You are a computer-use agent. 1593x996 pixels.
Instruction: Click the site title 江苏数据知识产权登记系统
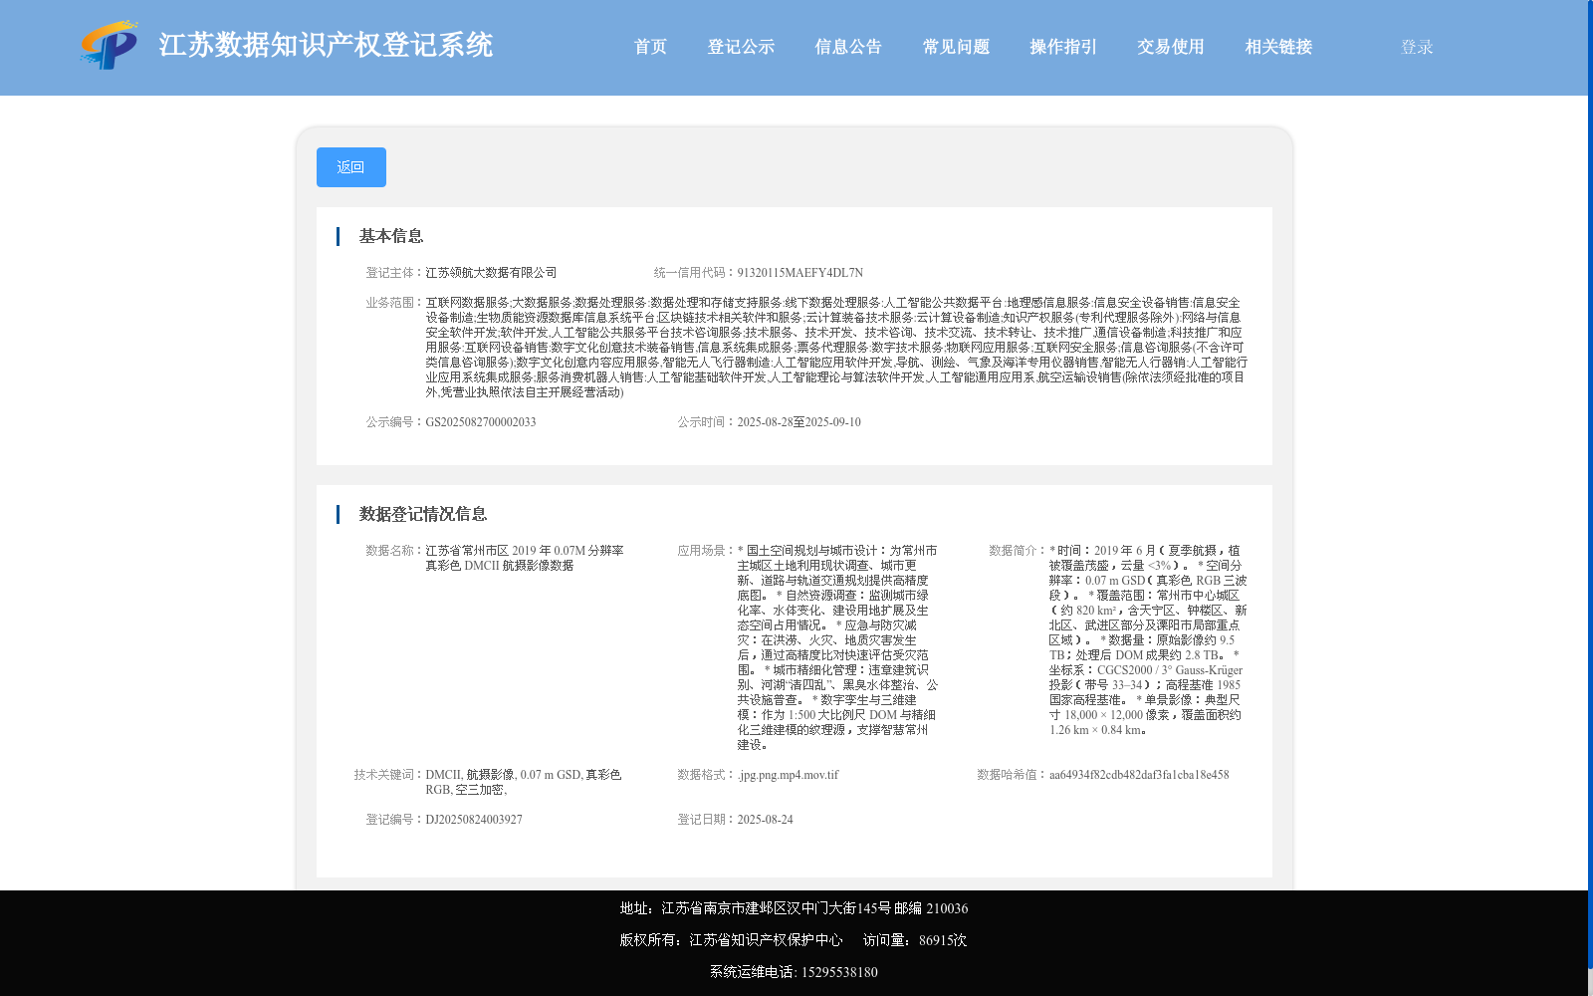(x=326, y=45)
